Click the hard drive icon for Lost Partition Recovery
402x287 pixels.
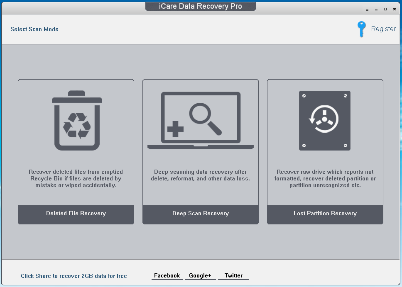pos(325,120)
